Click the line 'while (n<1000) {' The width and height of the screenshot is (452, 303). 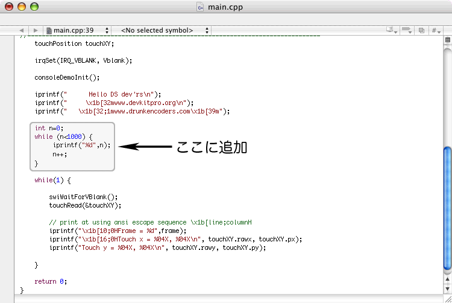pyautogui.click(x=63, y=137)
